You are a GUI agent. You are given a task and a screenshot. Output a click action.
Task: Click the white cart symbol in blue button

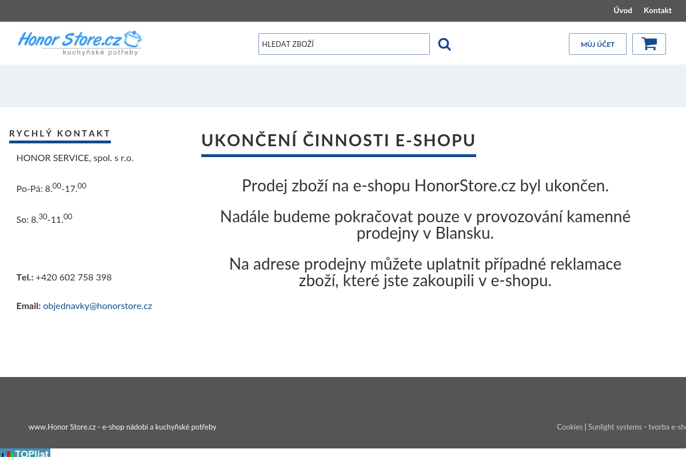649,43
